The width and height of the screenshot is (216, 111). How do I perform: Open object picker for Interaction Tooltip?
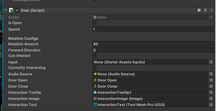pos(211,92)
